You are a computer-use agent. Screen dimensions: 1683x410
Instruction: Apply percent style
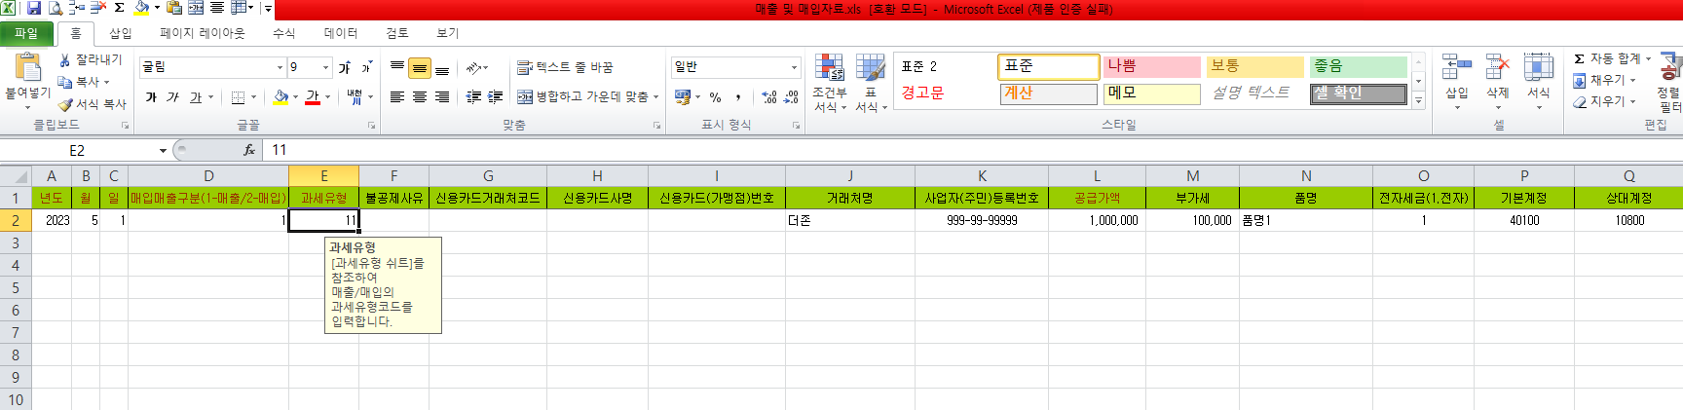point(716,97)
